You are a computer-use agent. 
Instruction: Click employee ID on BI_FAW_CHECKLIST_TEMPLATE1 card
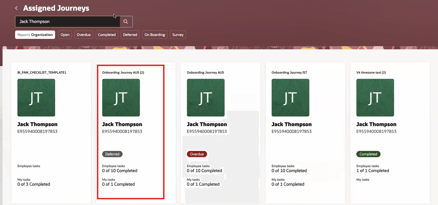(x=37, y=131)
